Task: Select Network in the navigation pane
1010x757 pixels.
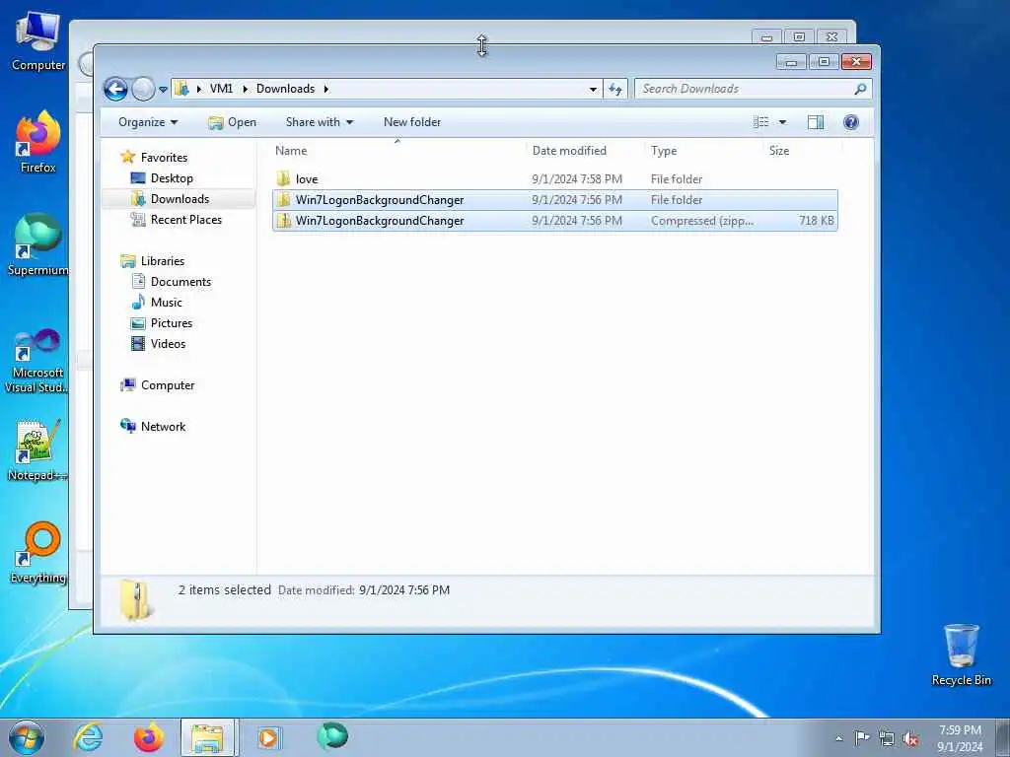Action: coord(163,426)
